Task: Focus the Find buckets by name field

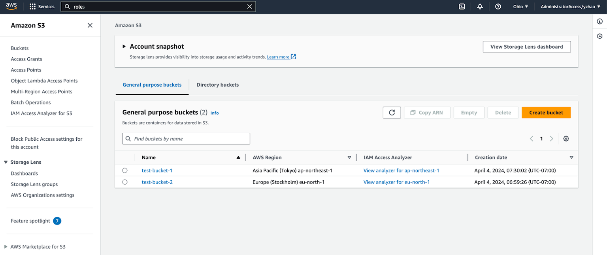Action: (186, 139)
